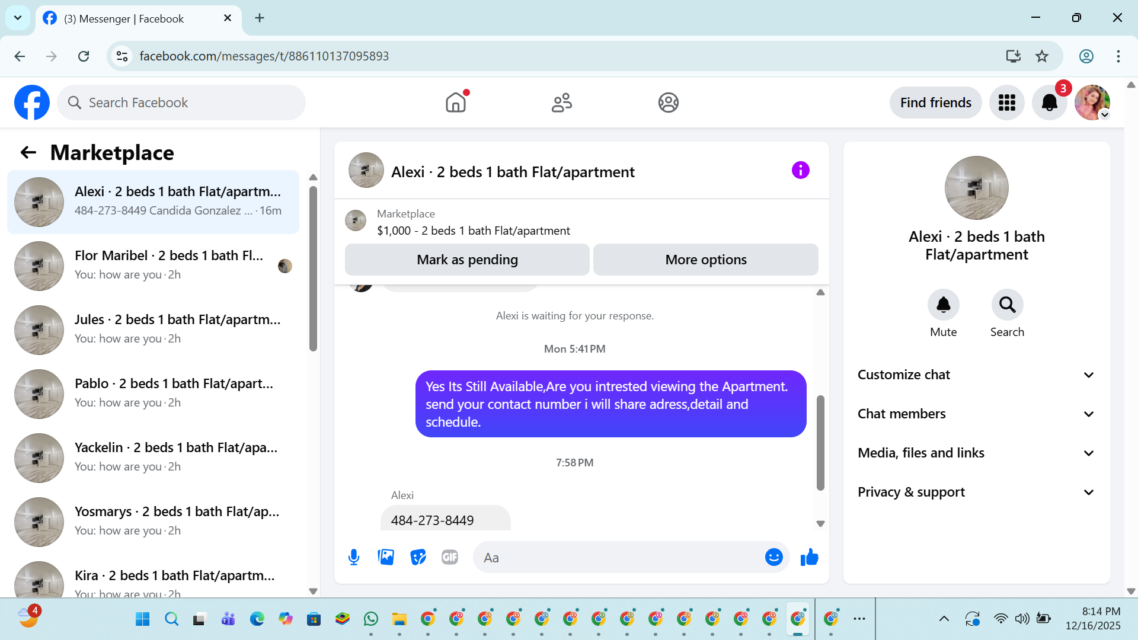
Task: Open the notifications bell with 3 alerts
Action: (1050, 103)
